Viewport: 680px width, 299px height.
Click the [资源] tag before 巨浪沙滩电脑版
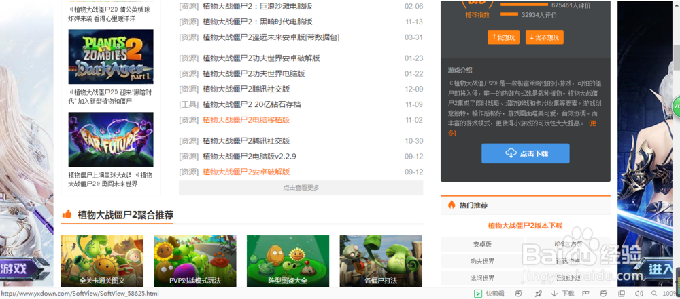coord(188,7)
